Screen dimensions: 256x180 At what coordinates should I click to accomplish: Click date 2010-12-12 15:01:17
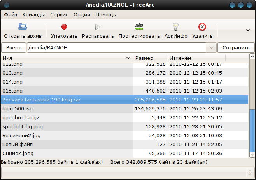click(x=196, y=82)
